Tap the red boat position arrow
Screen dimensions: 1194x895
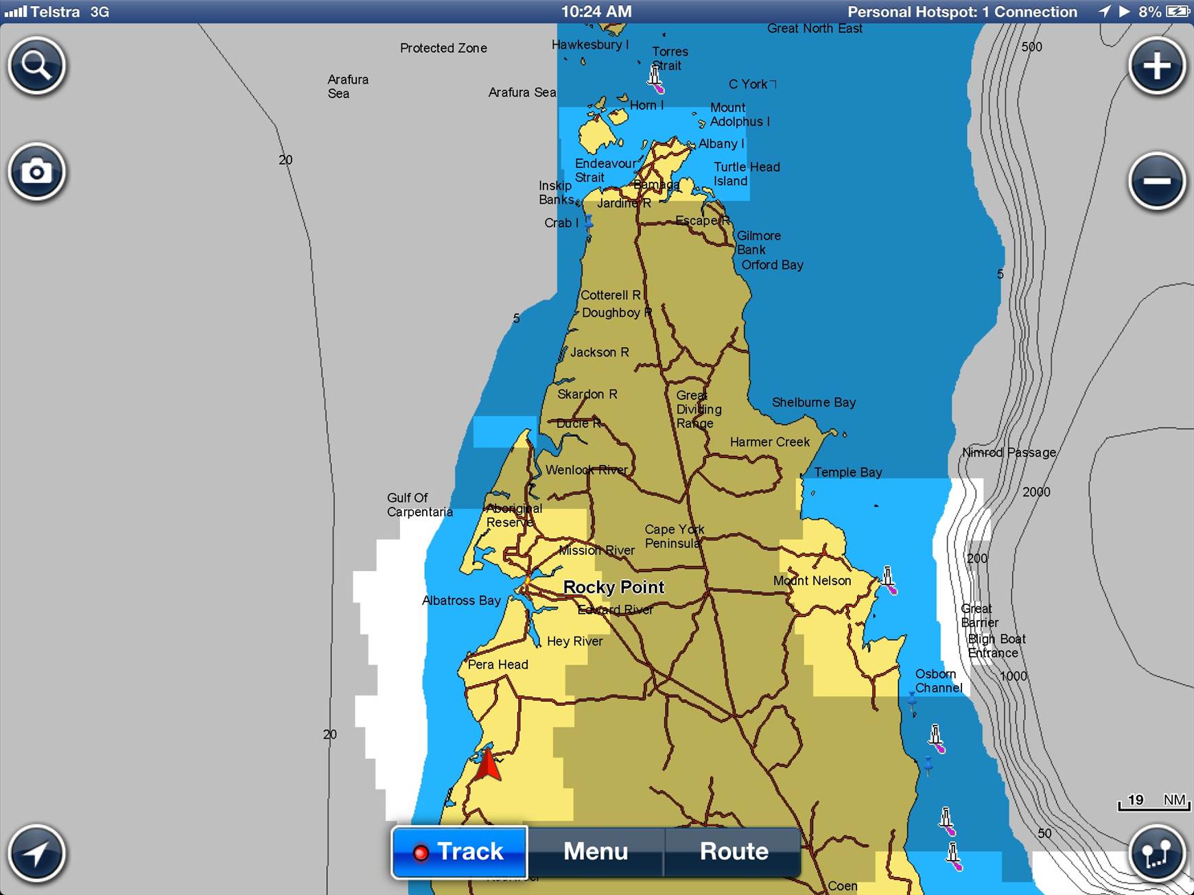tap(487, 765)
